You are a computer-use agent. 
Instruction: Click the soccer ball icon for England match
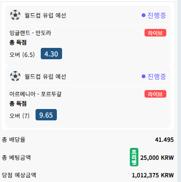[15, 15]
